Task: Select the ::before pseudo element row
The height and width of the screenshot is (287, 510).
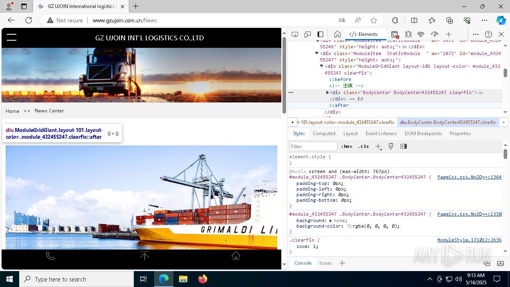Action: click(340, 79)
